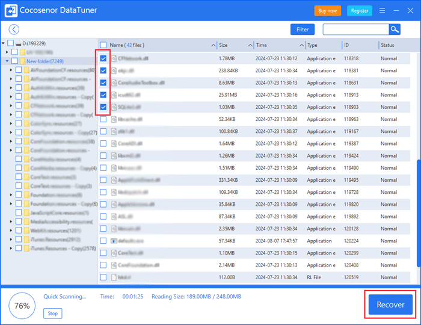Image resolution: width=421 pixels, height=325 pixels.
Task: Uncheck the 1.78MB file checkbox
Action: [103, 58]
